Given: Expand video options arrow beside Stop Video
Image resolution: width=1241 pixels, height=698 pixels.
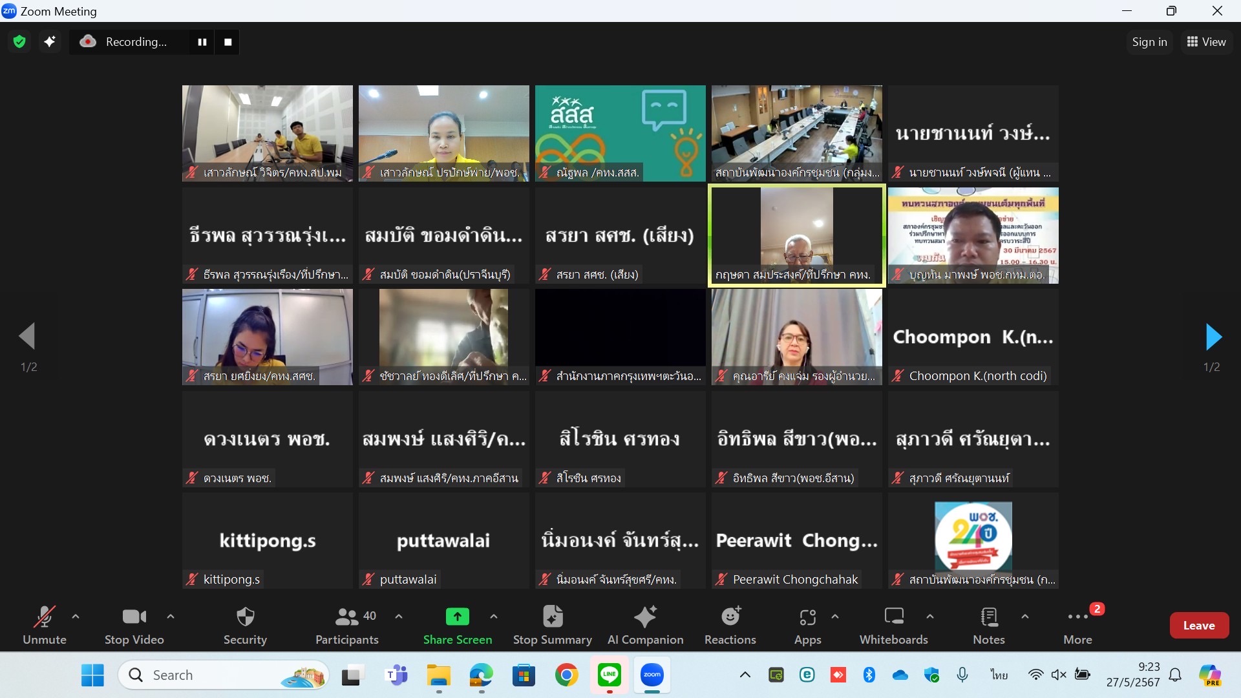Looking at the screenshot, I should coord(171,617).
